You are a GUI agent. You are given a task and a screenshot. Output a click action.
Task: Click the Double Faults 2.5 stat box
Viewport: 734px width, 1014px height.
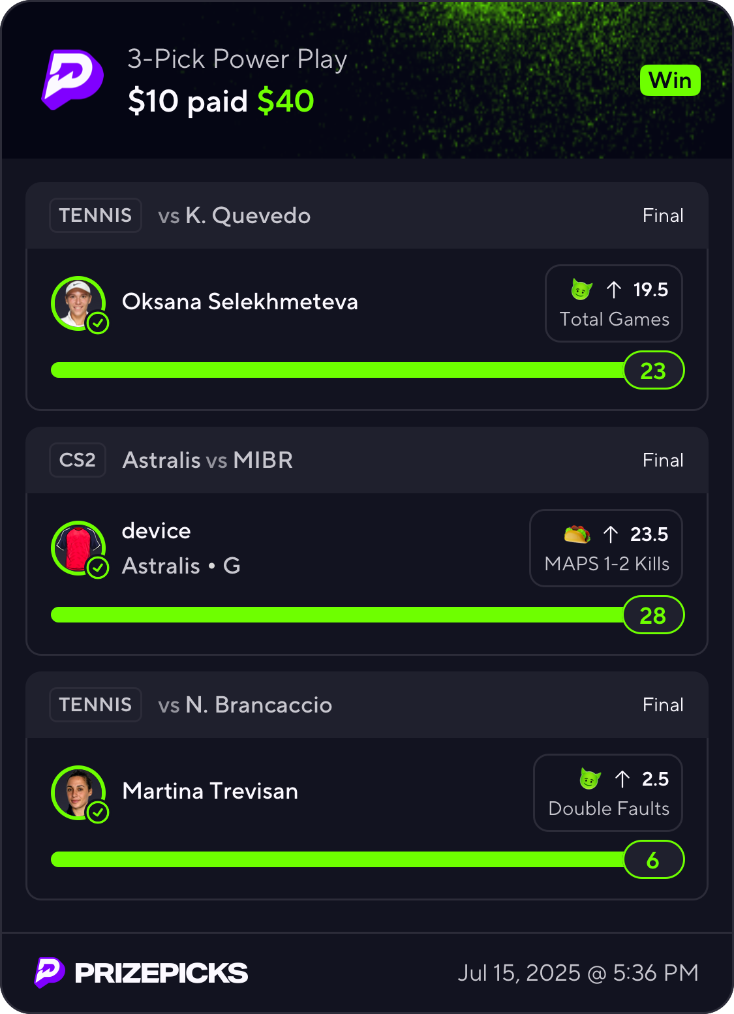point(608,793)
